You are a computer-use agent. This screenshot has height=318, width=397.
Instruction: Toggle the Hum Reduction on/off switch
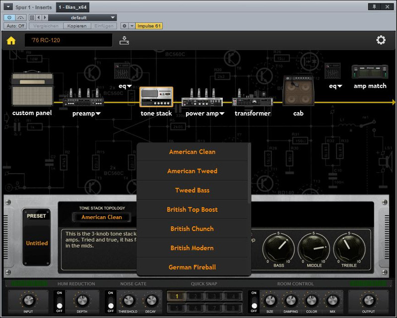(60, 302)
